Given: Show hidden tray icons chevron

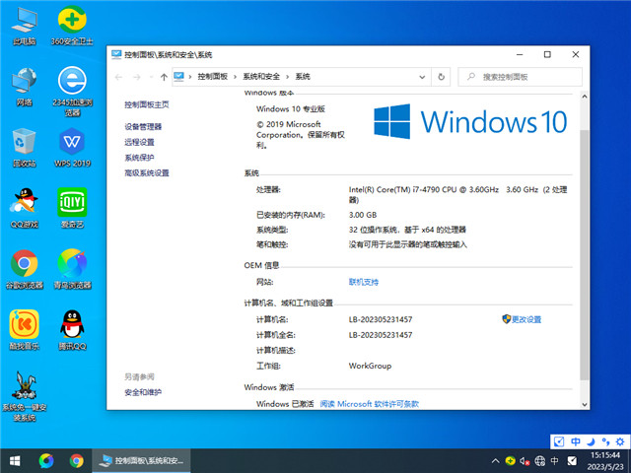Looking at the screenshot, I should pos(495,461).
